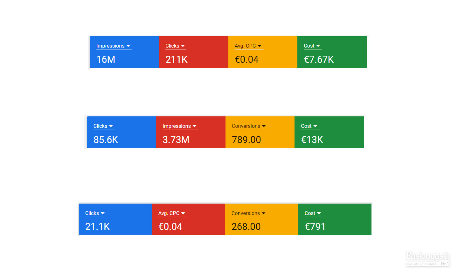This screenshot has height=274, width=458.
Task: Expand the Impressions dropdown above 3.73M
Action: click(180, 126)
